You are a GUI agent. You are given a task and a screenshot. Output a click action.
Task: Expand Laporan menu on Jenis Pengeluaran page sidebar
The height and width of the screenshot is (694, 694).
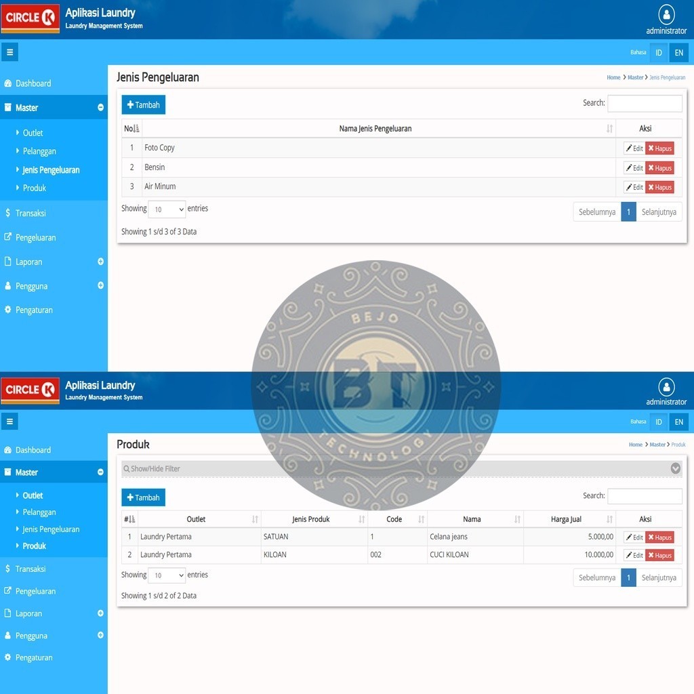(x=100, y=262)
